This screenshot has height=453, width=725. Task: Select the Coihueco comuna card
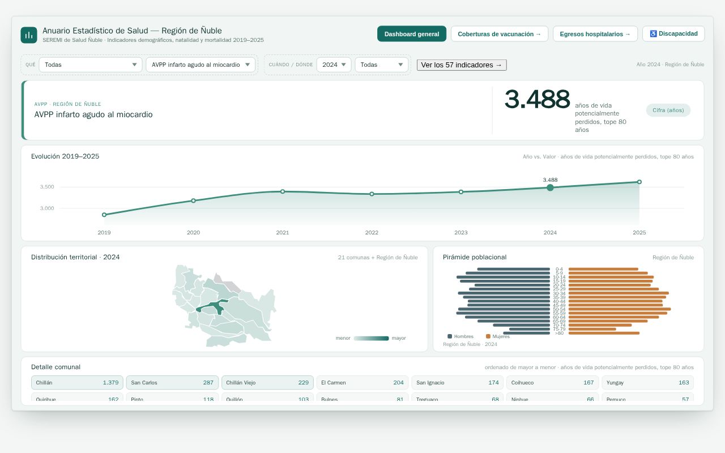click(x=553, y=383)
